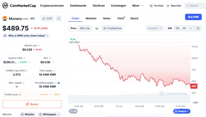Click the Boost button

pos(32,104)
